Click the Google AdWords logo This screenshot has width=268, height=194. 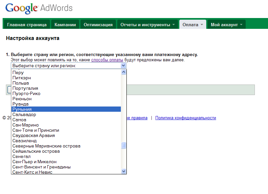[39, 9]
